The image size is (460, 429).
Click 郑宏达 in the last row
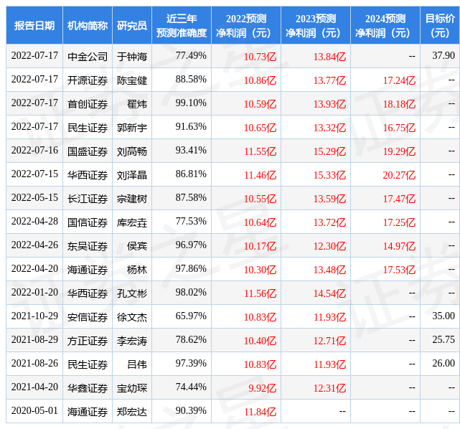pos(132,412)
